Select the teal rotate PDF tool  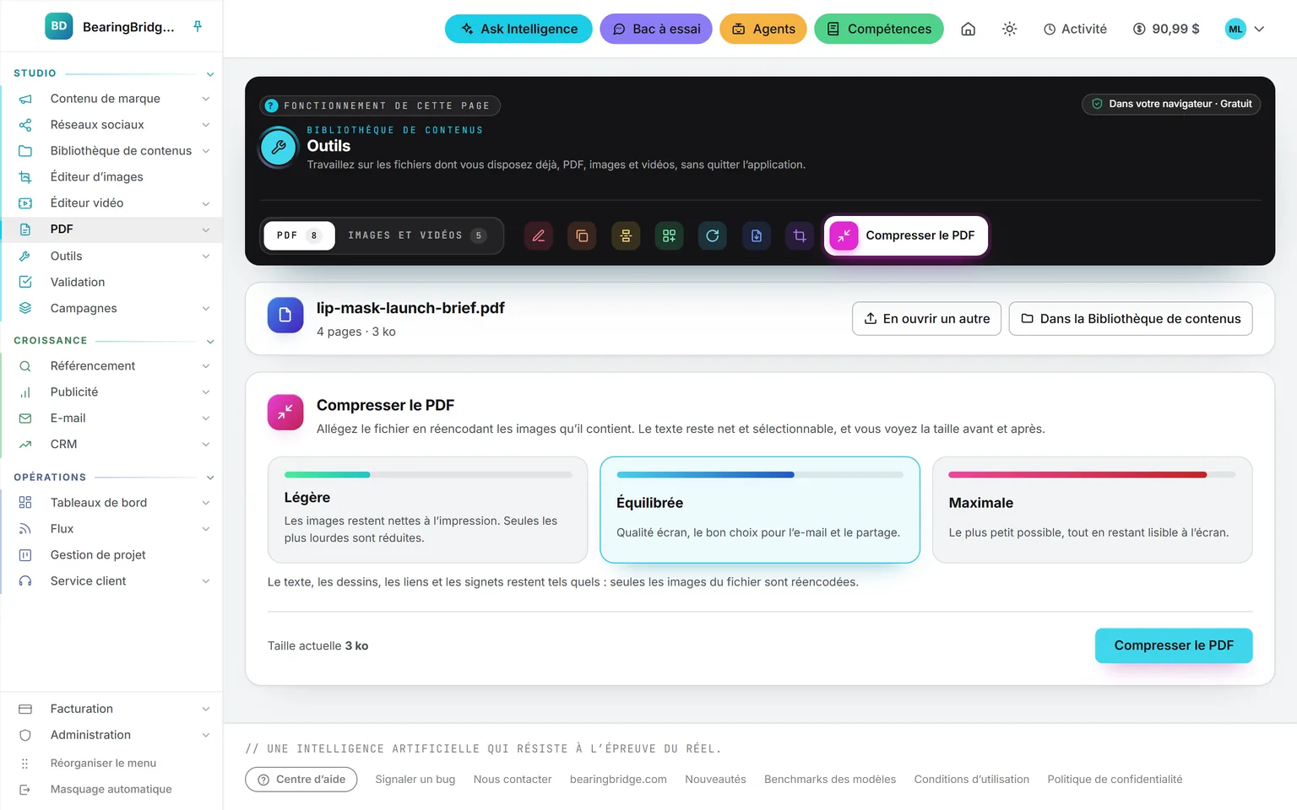tap(713, 235)
